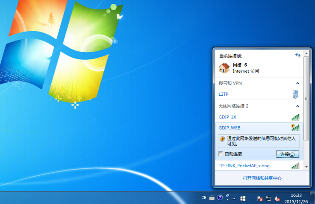The width and height of the screenshot is (315, 204).
Task: Click the Windows flag icon in the system tray
Action: (243, 198)
